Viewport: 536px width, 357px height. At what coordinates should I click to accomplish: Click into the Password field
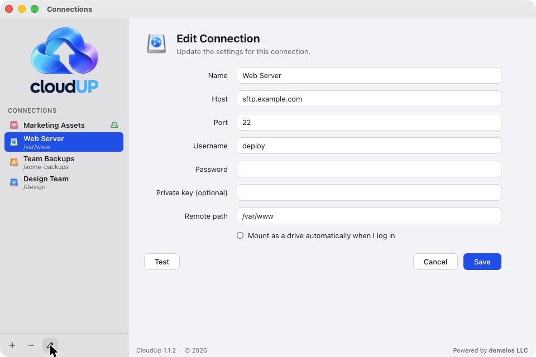369,169
